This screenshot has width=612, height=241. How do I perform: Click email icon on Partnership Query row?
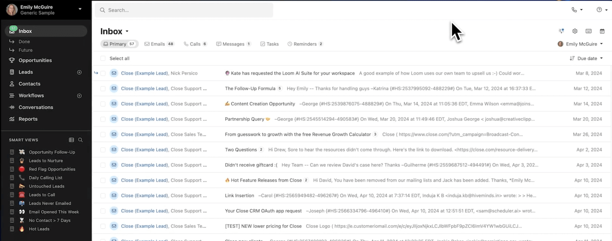(114, 119)
